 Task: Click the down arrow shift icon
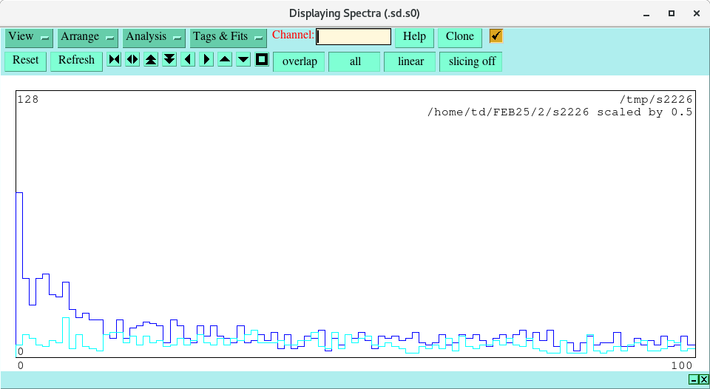[x=243, y=60]
